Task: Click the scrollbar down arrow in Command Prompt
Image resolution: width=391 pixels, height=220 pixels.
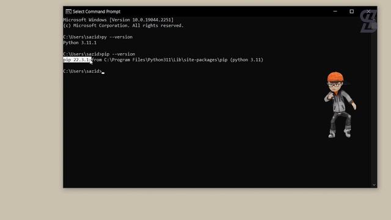Action: point(374,185)
